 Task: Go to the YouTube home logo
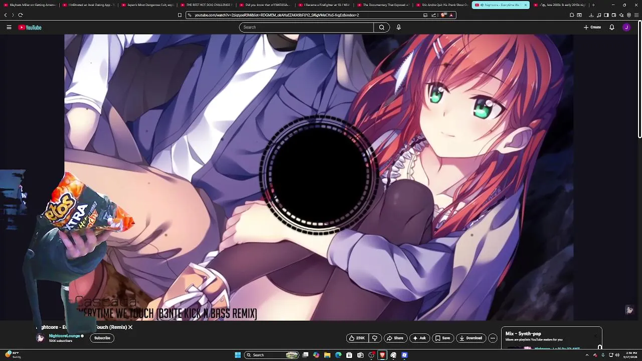(x=30, y=27)
